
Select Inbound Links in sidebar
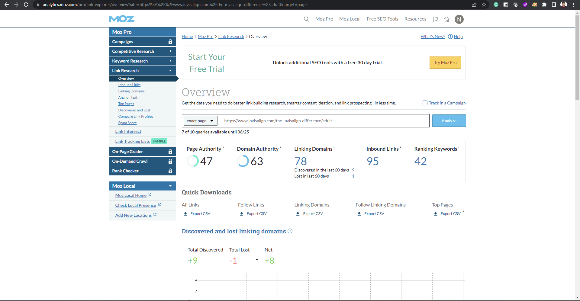tap(129, 85)
